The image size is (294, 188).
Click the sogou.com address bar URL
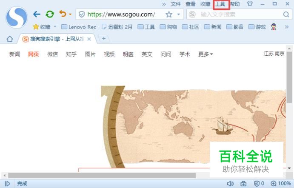click(121, 14)
